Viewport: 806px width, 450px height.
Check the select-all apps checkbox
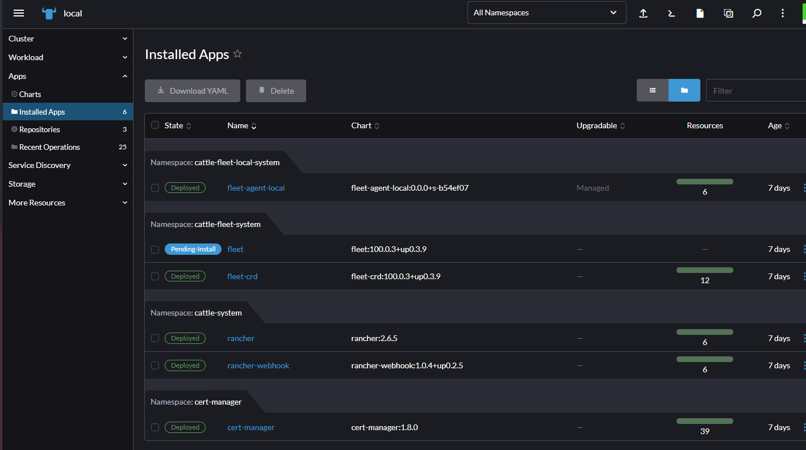click(x=155, y=125)
